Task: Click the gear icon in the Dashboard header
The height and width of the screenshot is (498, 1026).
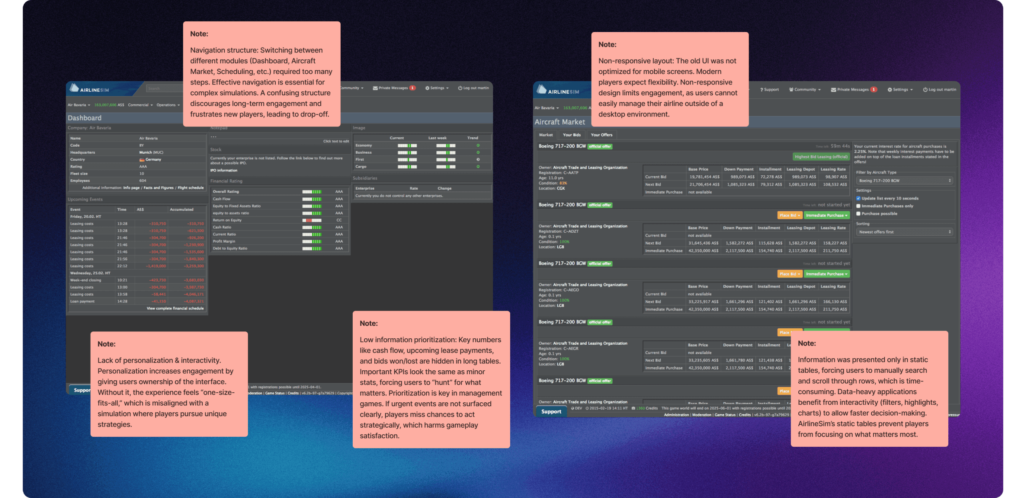Action: pos(427,88)
